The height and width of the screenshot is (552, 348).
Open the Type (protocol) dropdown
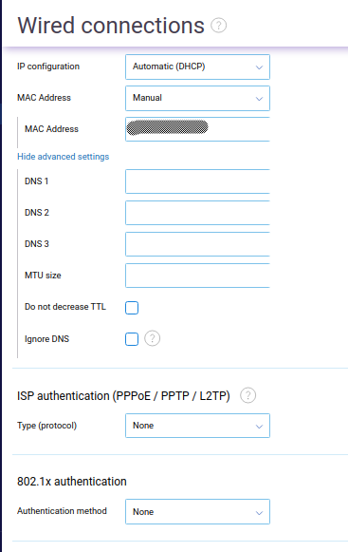pos(197,426)
